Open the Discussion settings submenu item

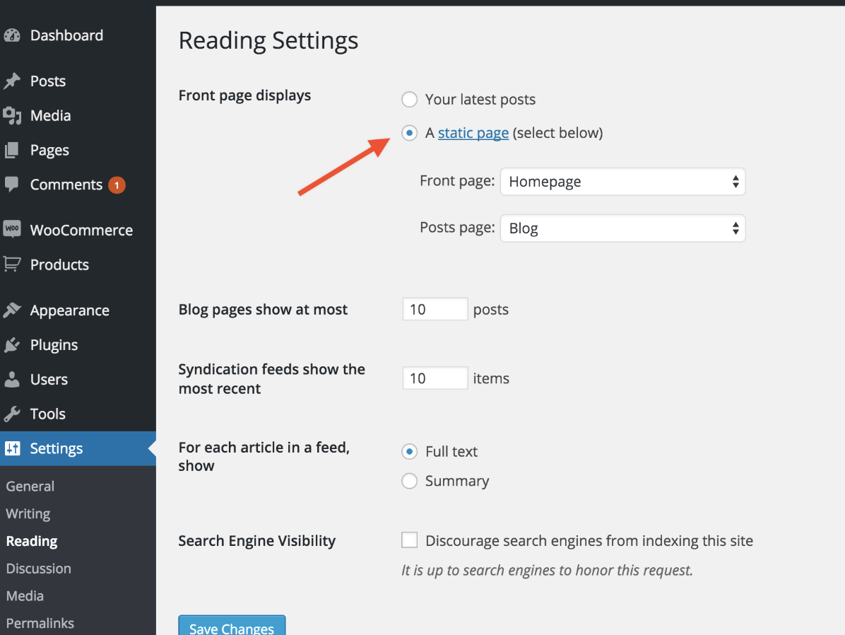point(38,569)
